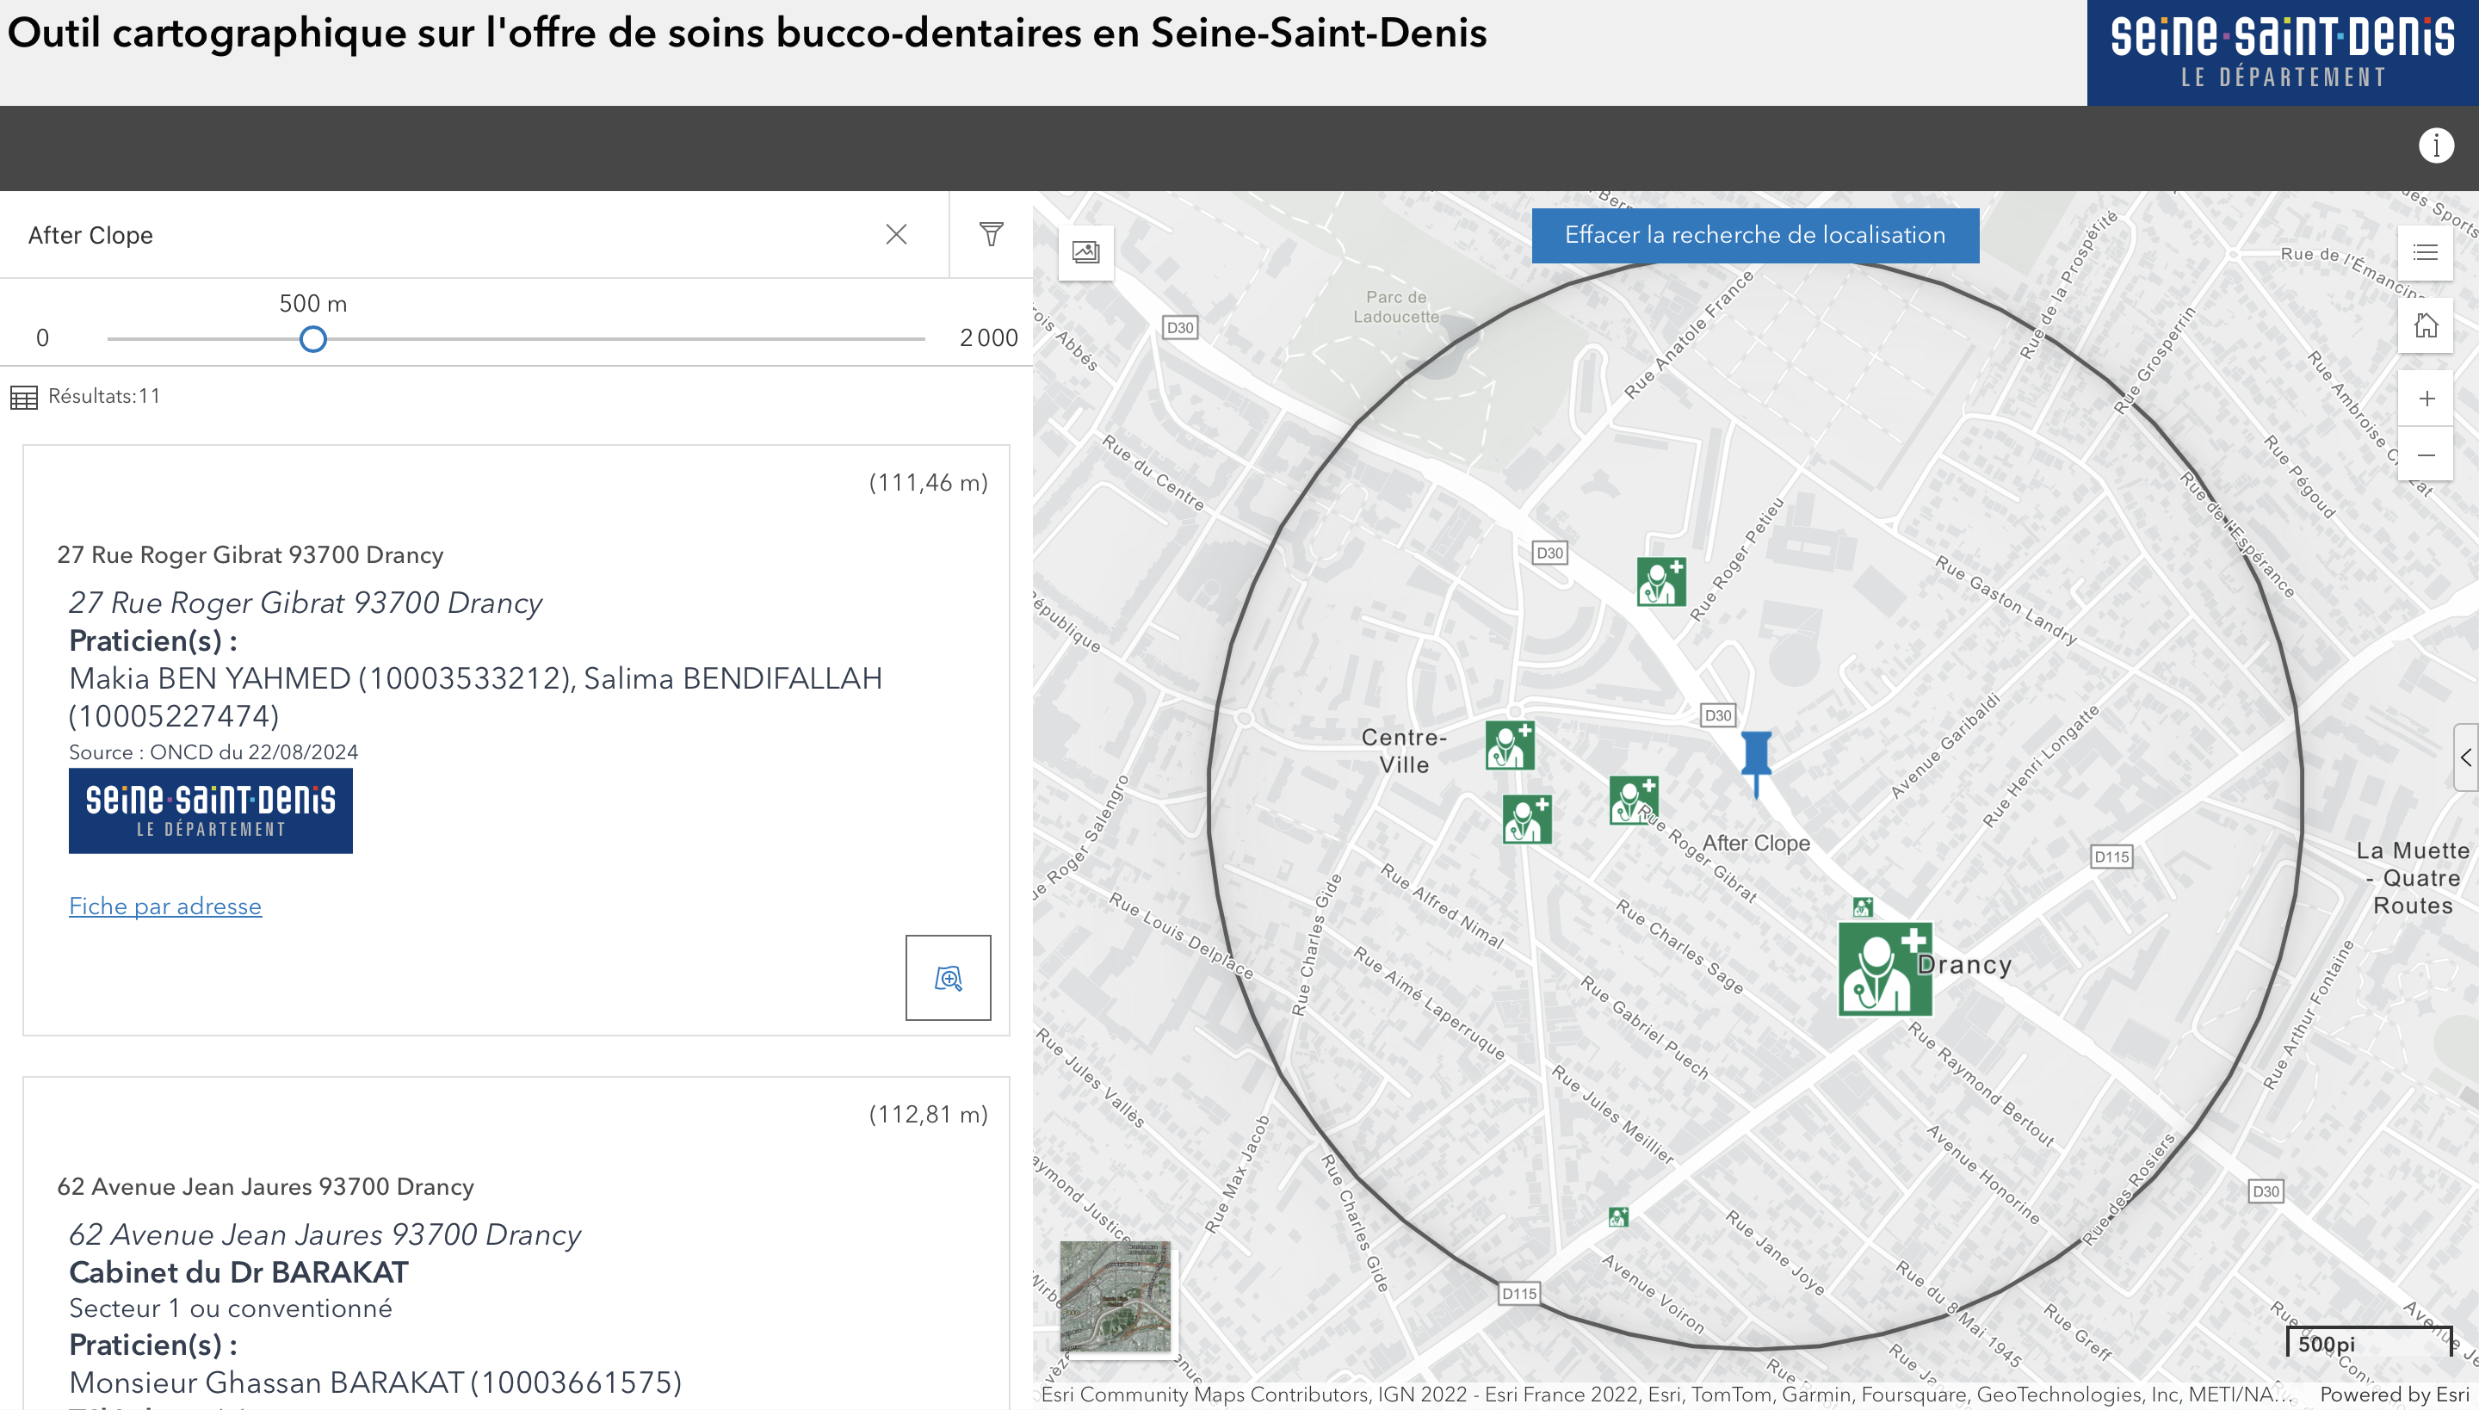Collapse side panel with chevron arrow
Viewport: 2479px width, 1410px height.
point(2466,758)
